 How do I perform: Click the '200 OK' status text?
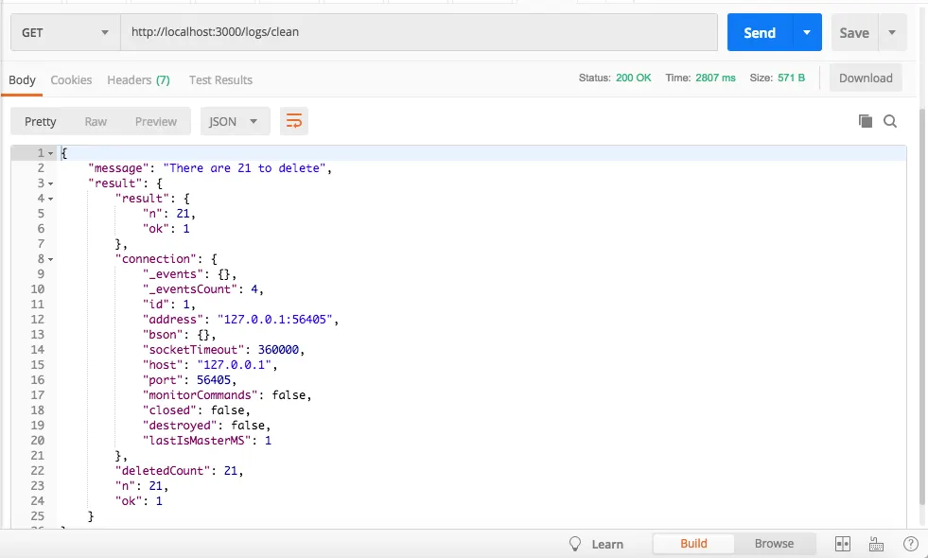pos(633,78)
